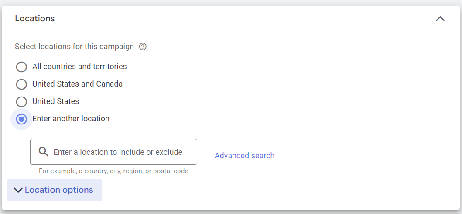This screenshot has height=214, width=462.
Task: Click the magnifying glass search icon
Action: 43,152
